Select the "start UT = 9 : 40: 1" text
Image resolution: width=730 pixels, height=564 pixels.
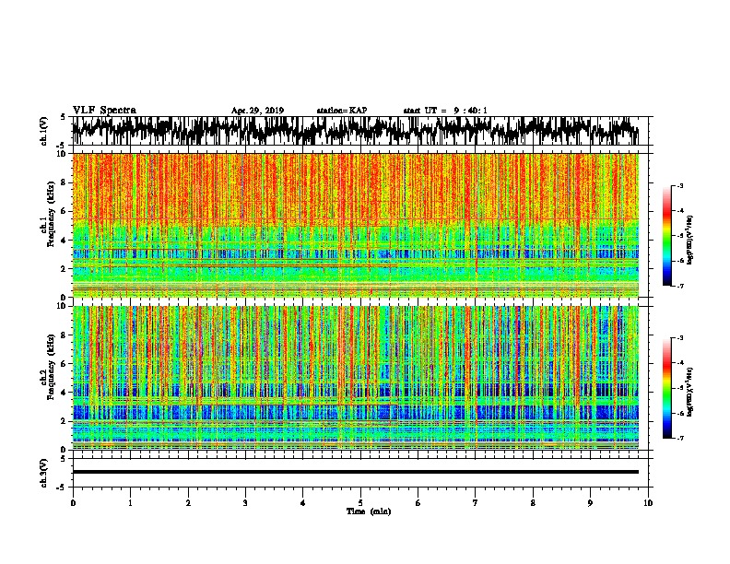tap(445, 111)
